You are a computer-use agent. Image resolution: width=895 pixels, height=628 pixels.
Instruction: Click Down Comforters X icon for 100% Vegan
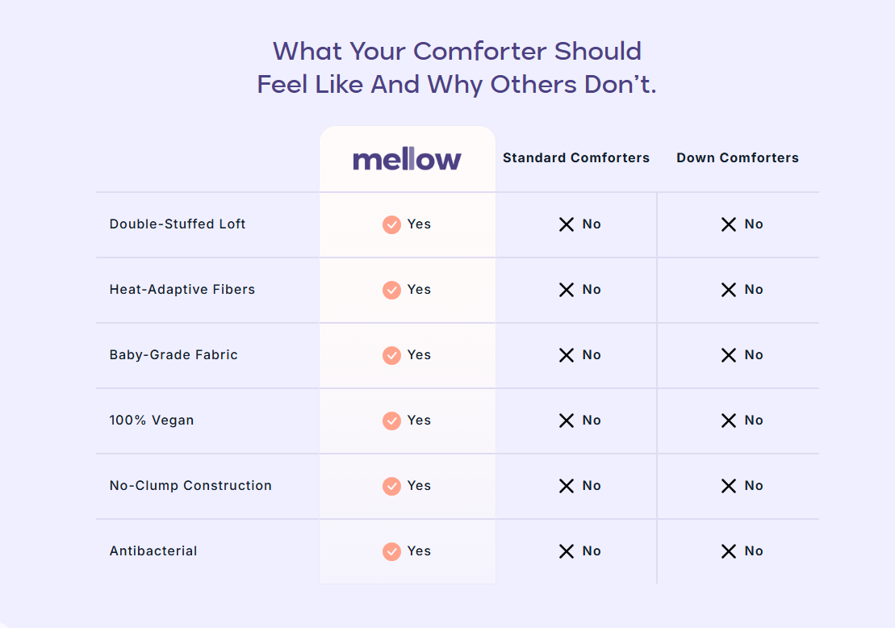[x=729, y=421]
